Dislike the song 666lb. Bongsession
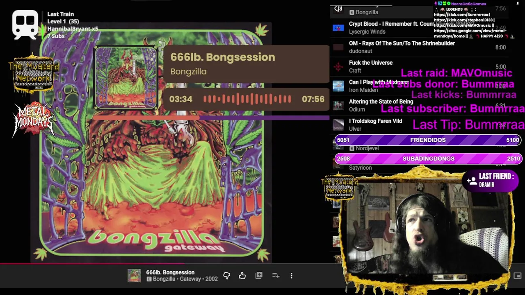Screen dimensions: 525x295 [227, 276]
